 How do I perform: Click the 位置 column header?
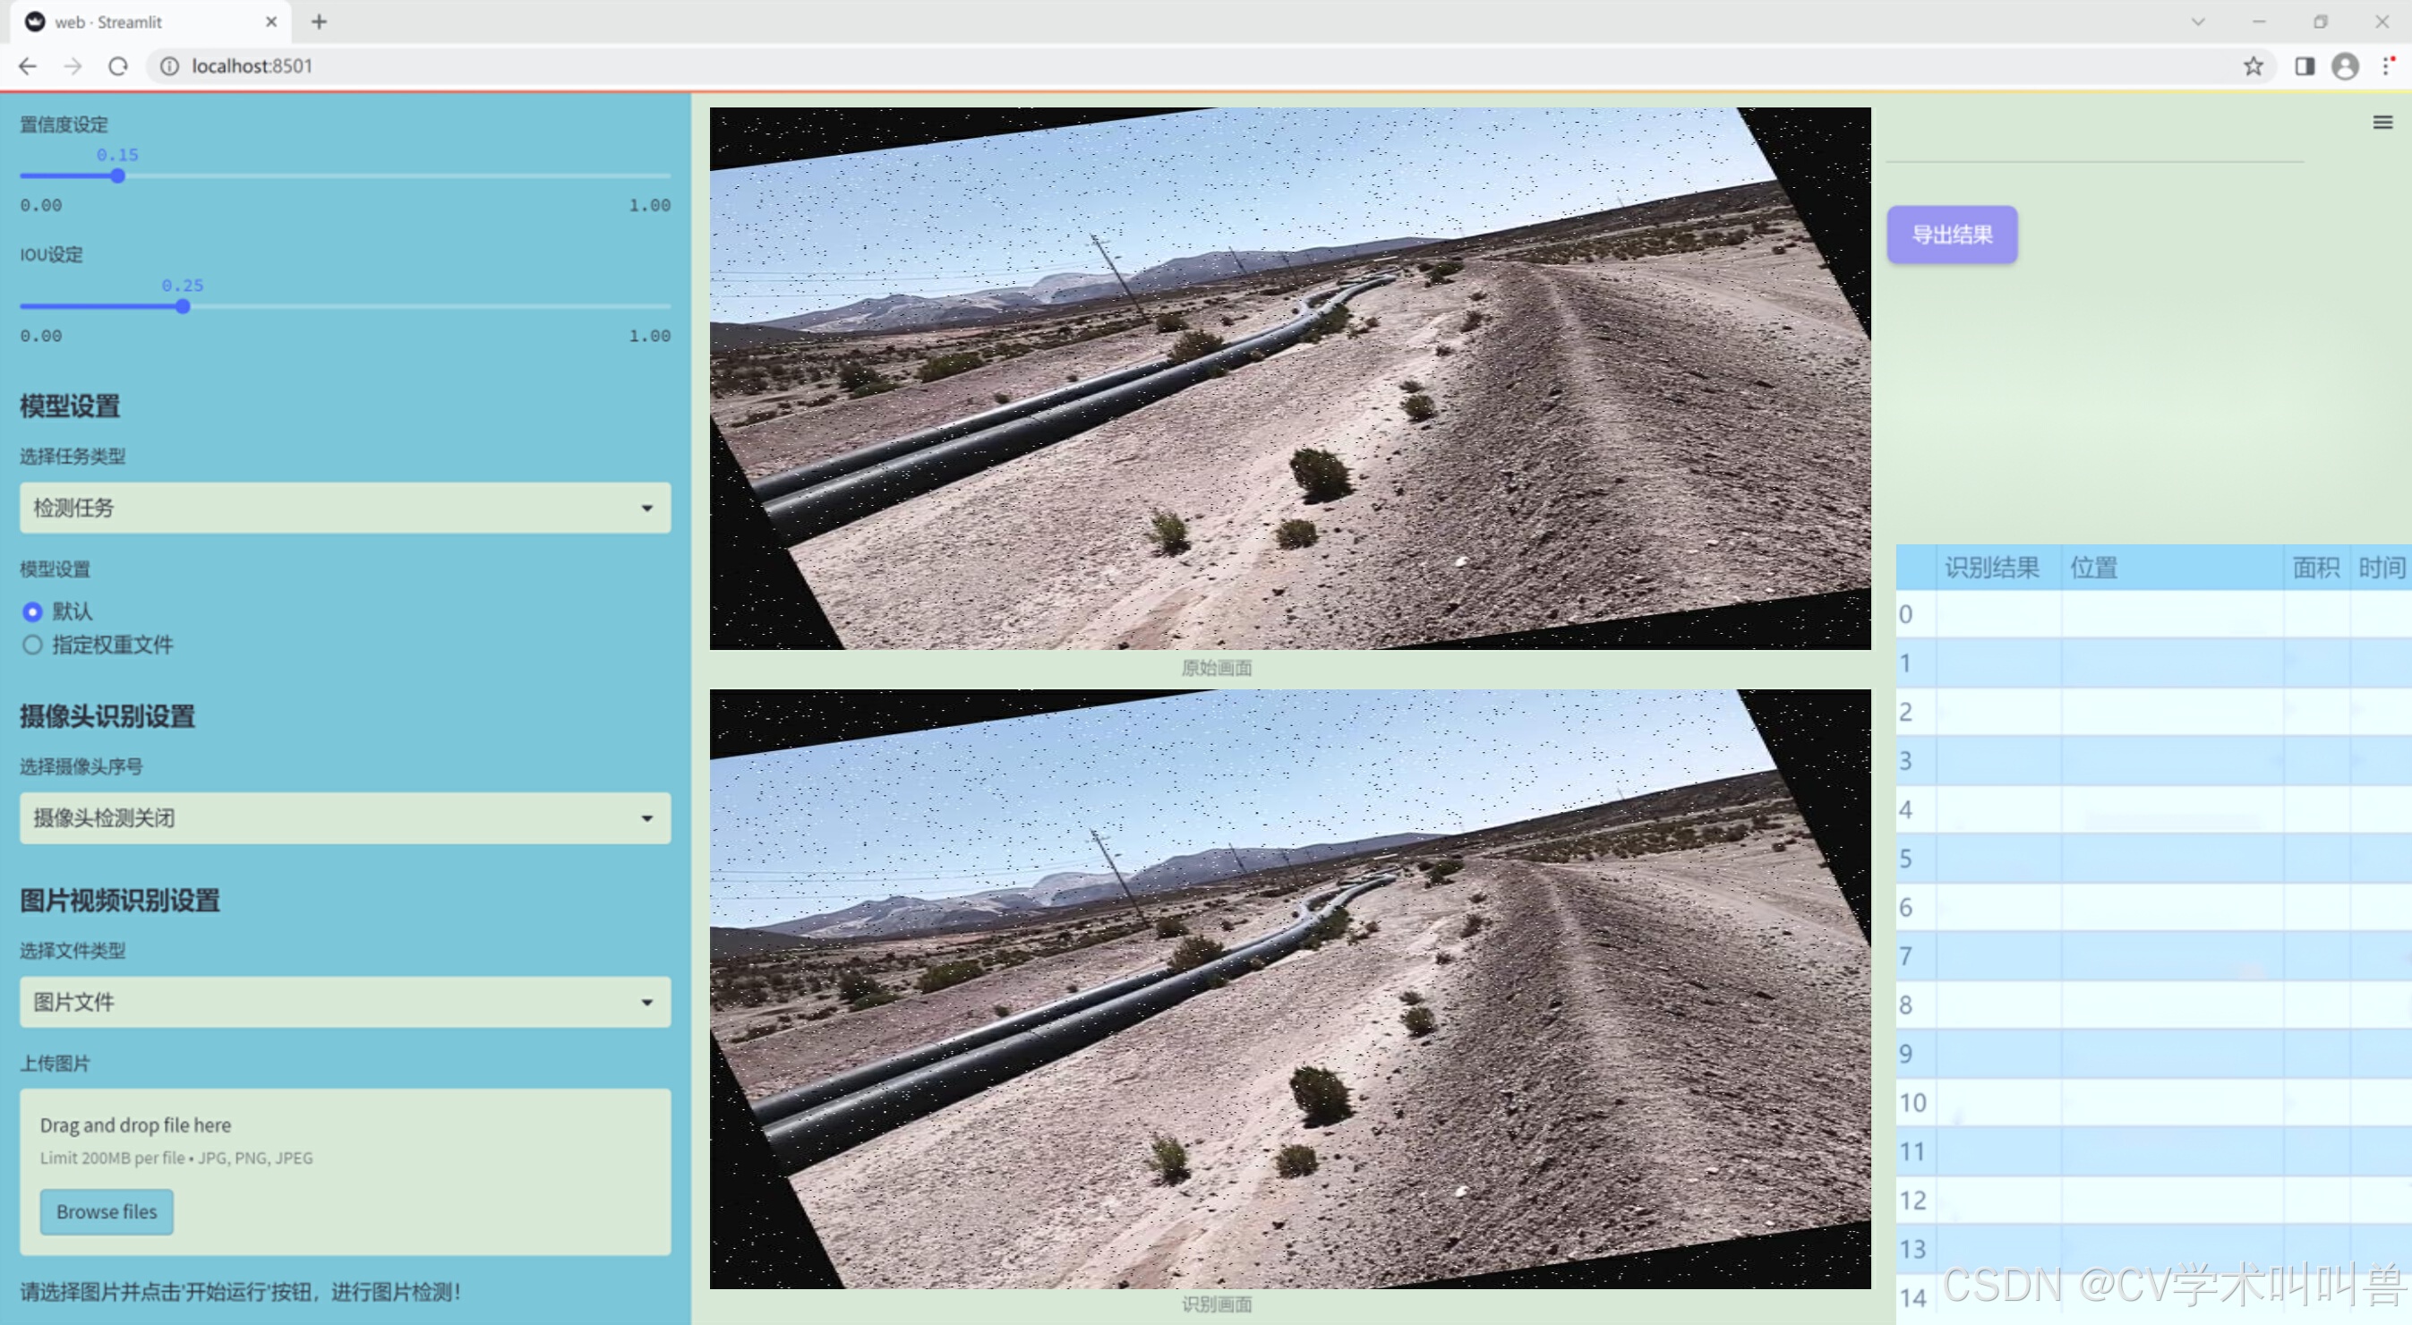[x=2170, y=568]
